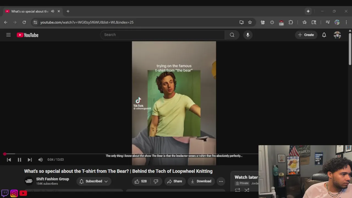The image size is (352, 198).
Task: Open the YouTube guide hamburger menu
Action: 9,35
